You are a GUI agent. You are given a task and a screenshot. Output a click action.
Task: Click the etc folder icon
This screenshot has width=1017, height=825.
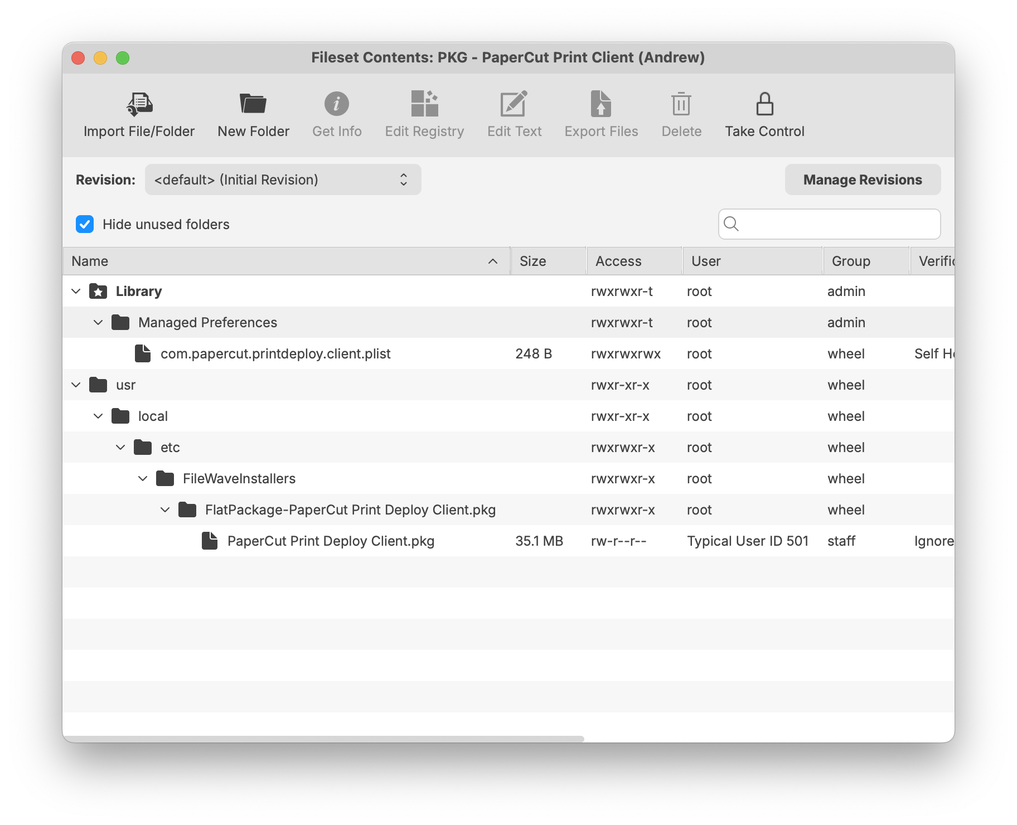[143, 447]
